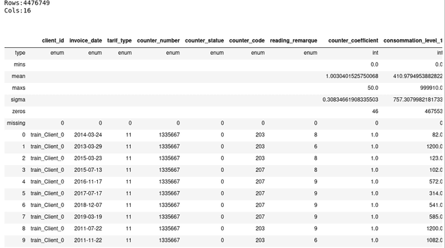Select invoice date 2011-11-22

88,240
